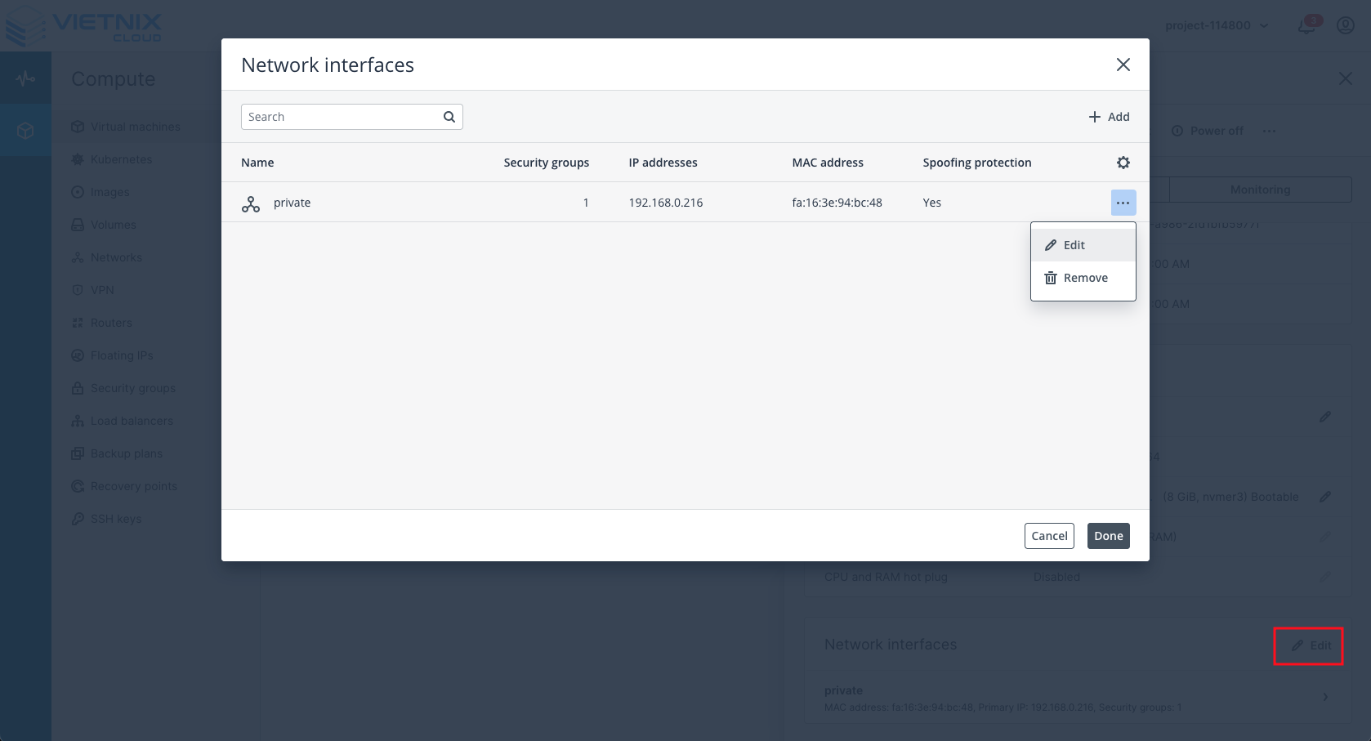Navigate to Volumes using its disk icon
The image size is (1371, 741).
coord(114,225)
